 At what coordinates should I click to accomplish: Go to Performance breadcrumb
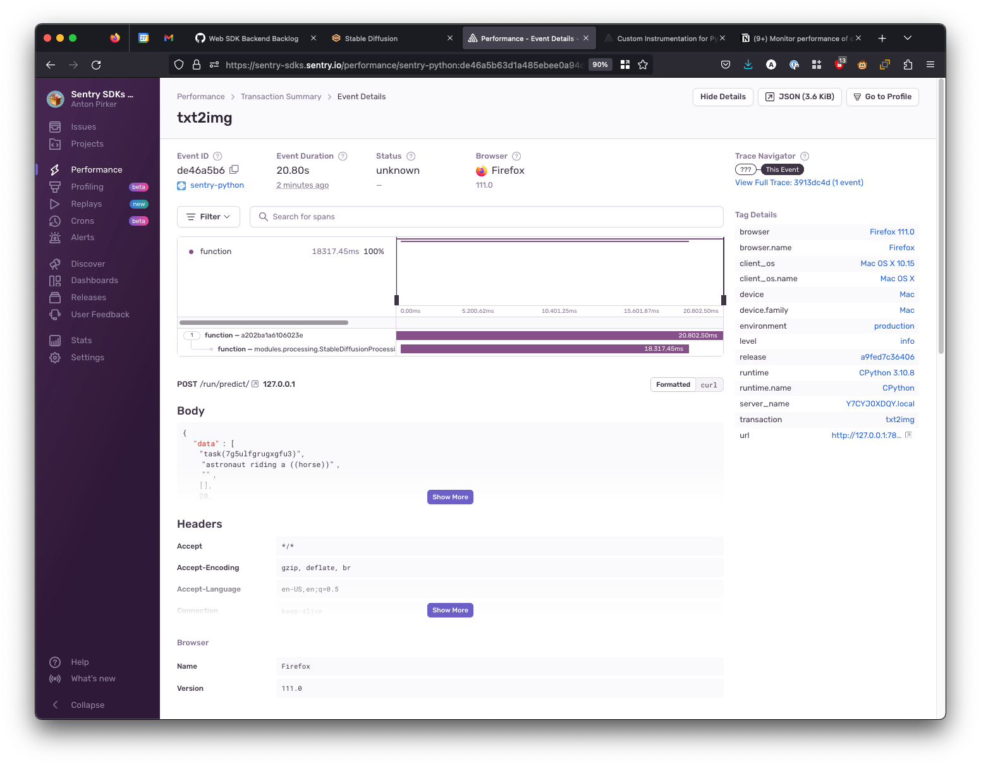[201, 97]
